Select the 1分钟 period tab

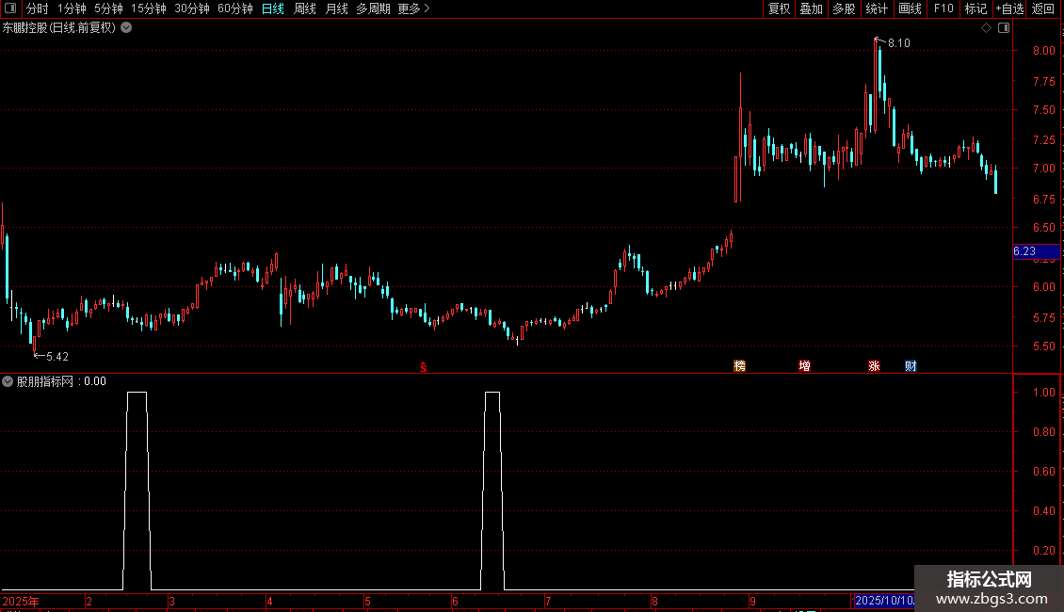72,8
